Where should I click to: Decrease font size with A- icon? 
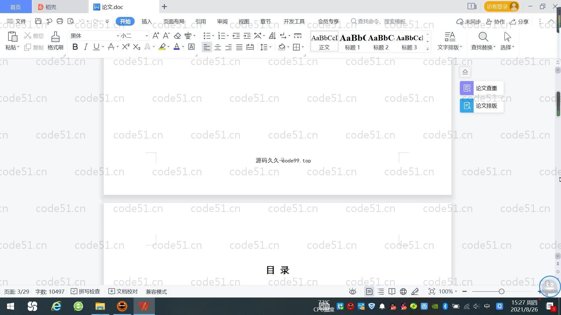click(167, 36)
